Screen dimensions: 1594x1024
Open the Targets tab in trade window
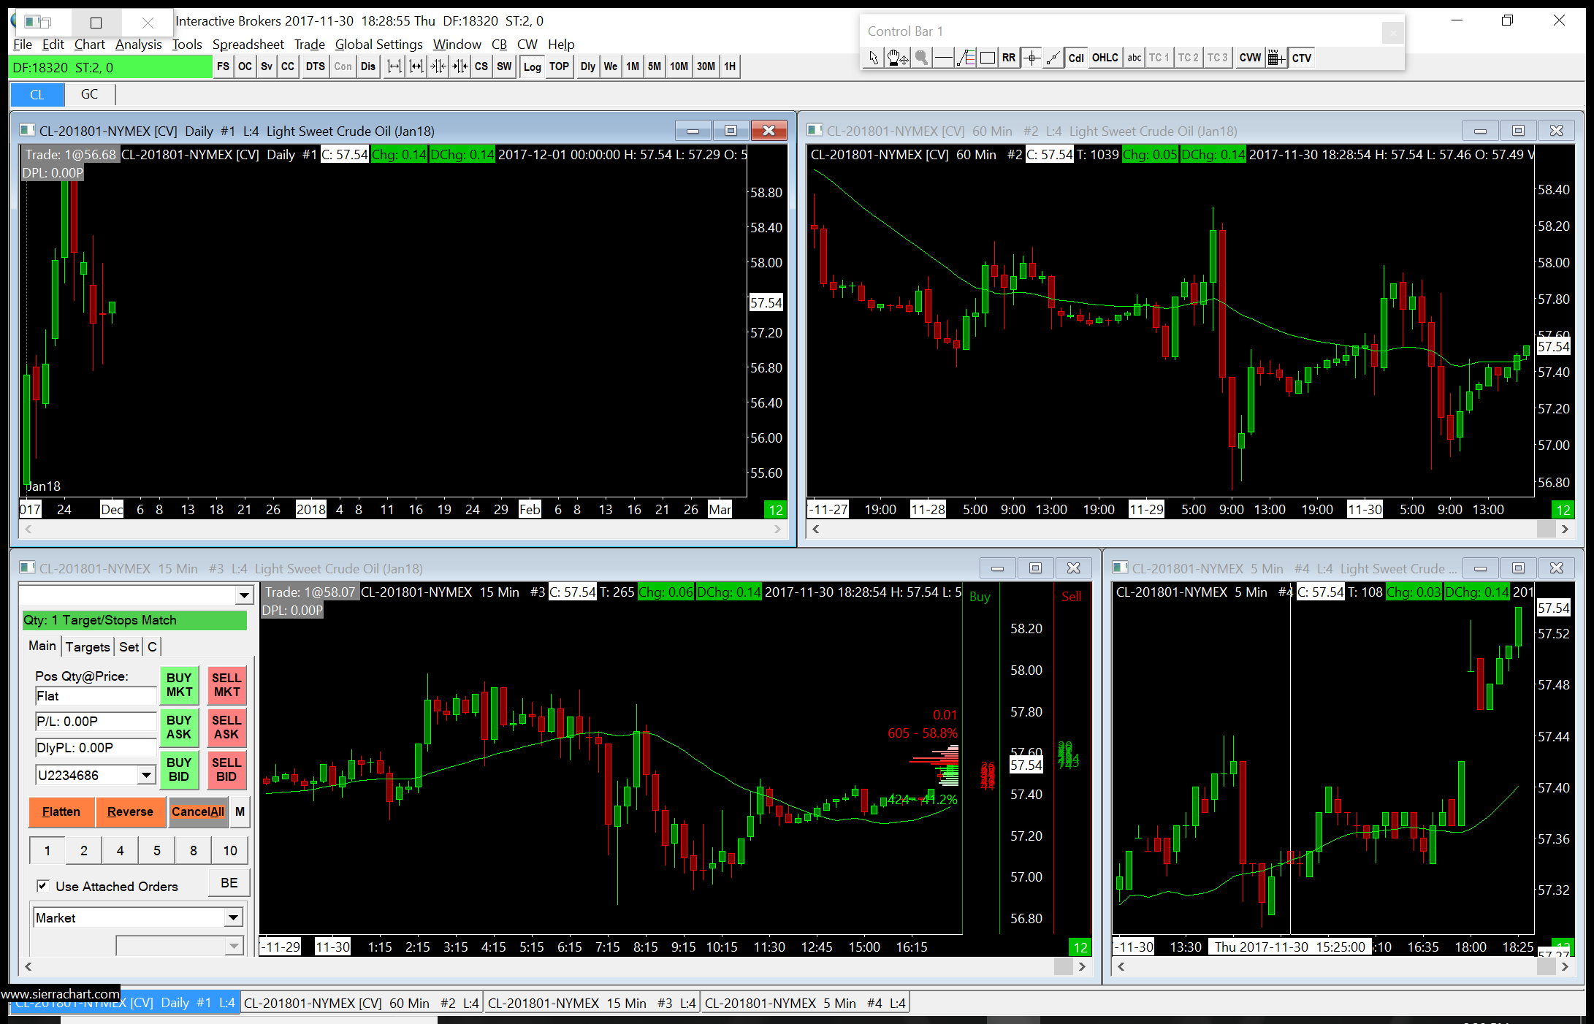click(88, 646)
